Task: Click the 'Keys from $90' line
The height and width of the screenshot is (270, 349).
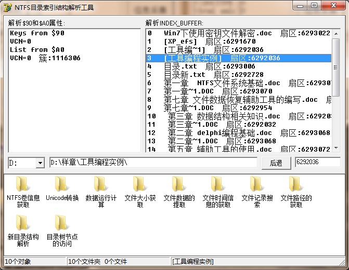Action: (x=37, y=33)
